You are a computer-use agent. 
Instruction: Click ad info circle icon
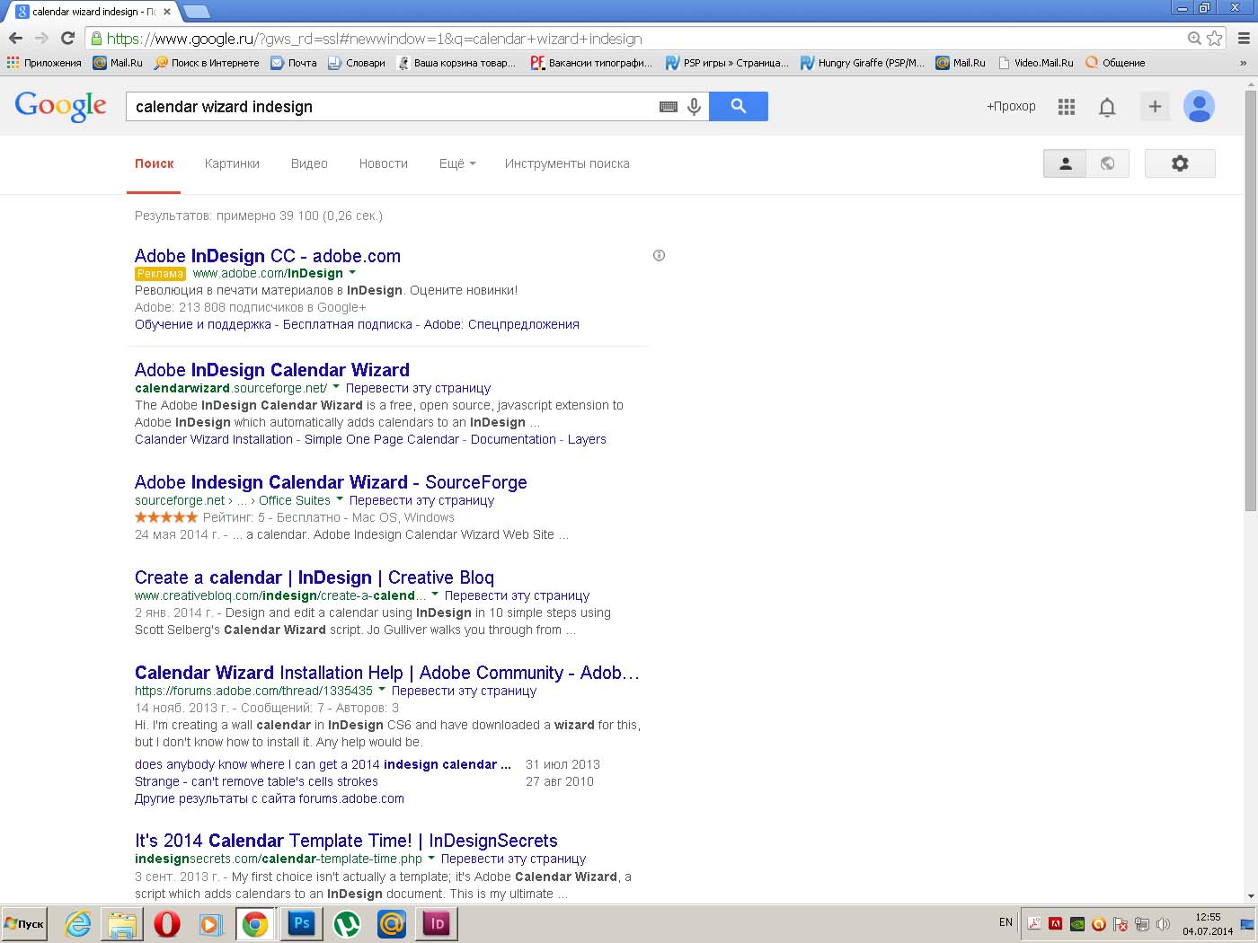click(659, 256)
